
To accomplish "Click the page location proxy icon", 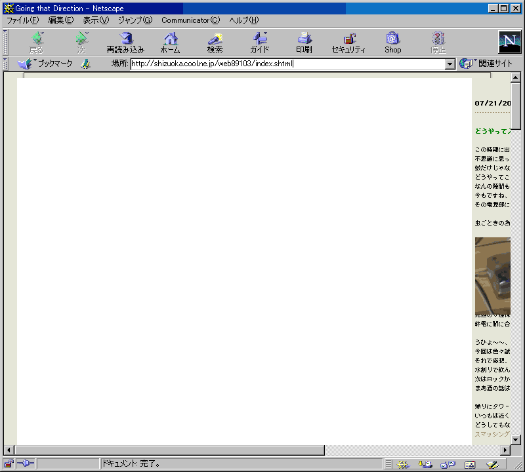I will 86,64.
